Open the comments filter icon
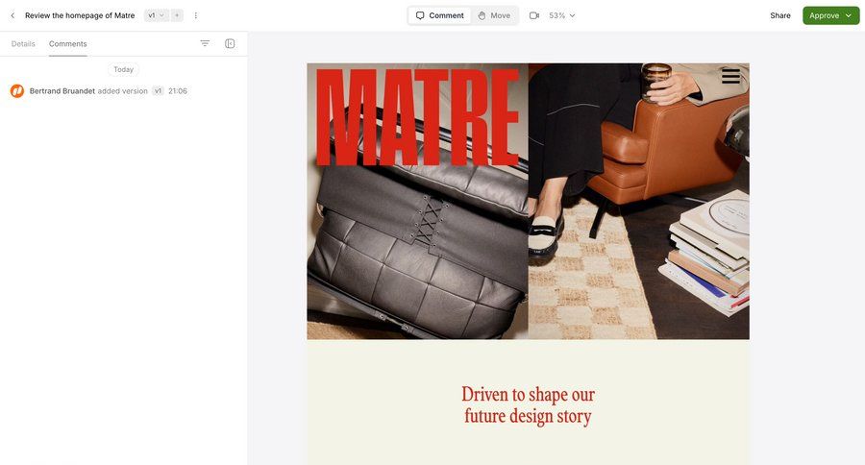This screenshot has width=865, height=465. [205, 43]
